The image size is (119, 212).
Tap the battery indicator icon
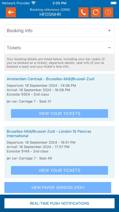point(114,3)
